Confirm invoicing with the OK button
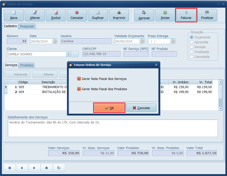This screenshot has height=176, width=227. (110, 108)
